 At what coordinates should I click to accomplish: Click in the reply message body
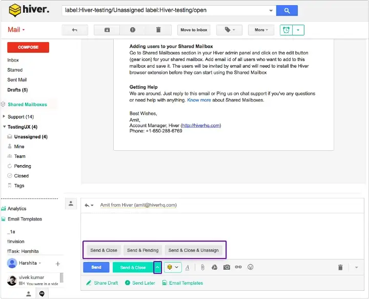pyautogui.click(x=222, y=226)
